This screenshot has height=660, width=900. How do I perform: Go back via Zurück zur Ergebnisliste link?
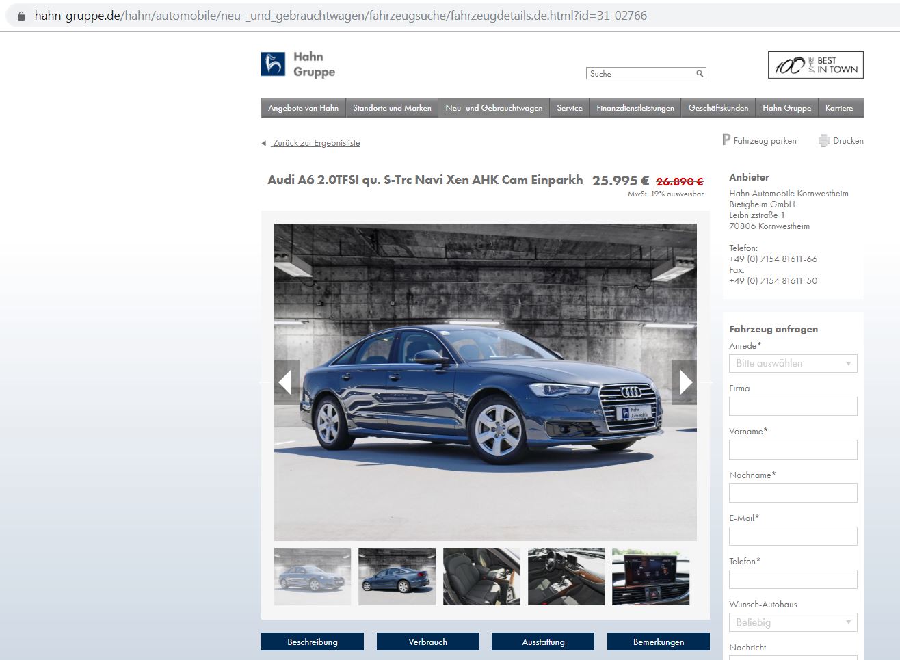[x=316, y=143]
